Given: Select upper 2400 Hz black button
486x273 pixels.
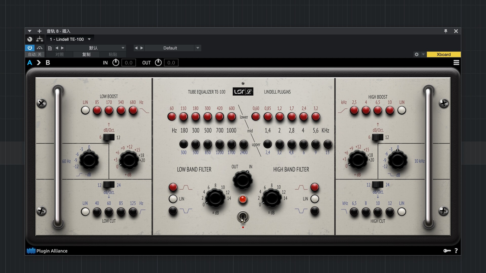Looking at the screenshot, I should tap(244, 144).
